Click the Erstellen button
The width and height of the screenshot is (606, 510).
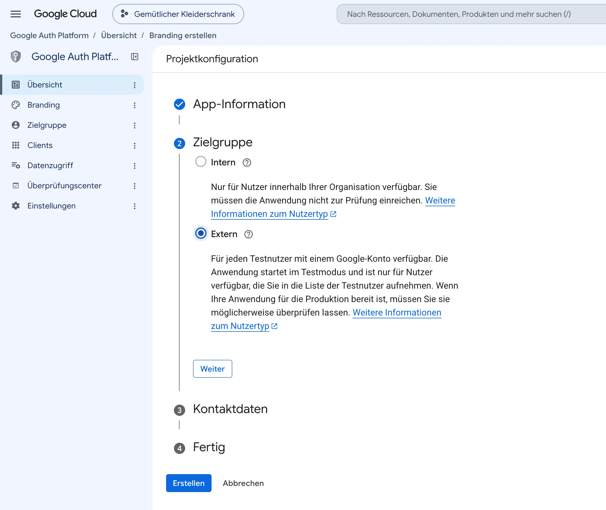[x=189, y=483]
